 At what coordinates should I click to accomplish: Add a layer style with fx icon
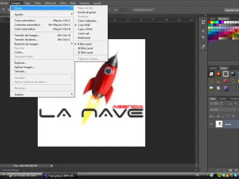pyautogui.click(x=224, y=170)
